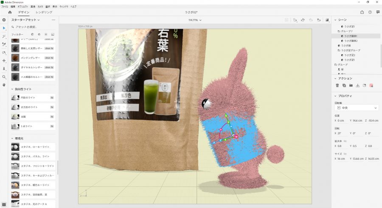Select the Magic Wand tool in left toolbar

pos(4,36)
